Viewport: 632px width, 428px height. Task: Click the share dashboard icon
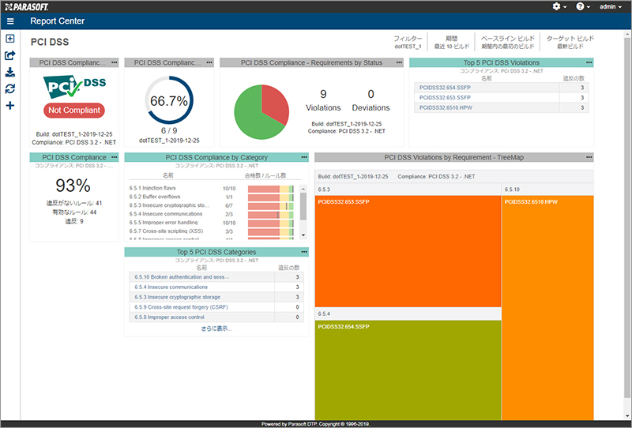[x=10, y=55]
